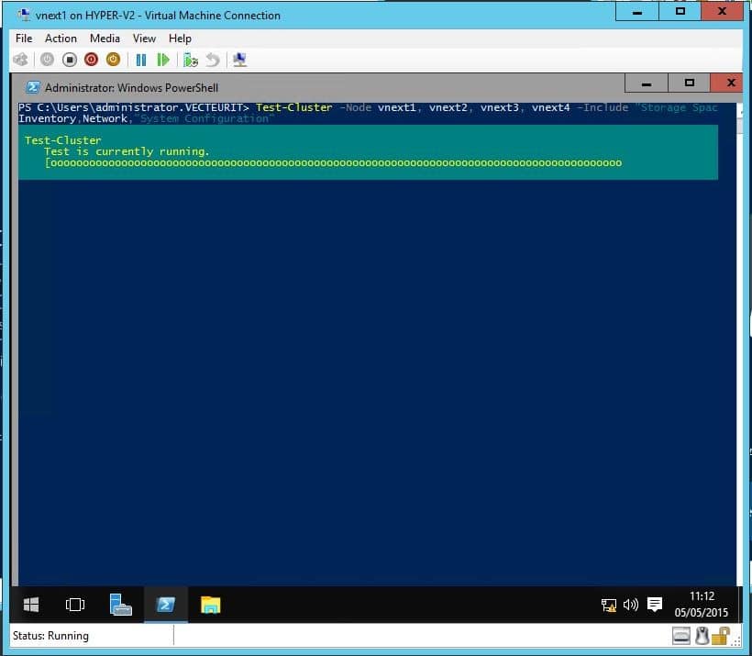Open Task View in the guest taskbar
This screenshot has height=656, width=752.
click(x=75, y=605)
